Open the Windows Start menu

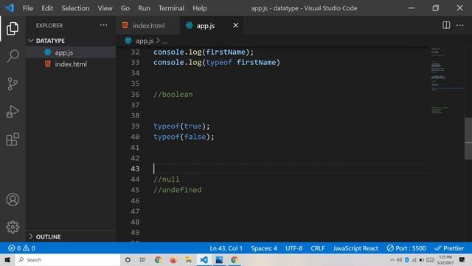point(7,259)
